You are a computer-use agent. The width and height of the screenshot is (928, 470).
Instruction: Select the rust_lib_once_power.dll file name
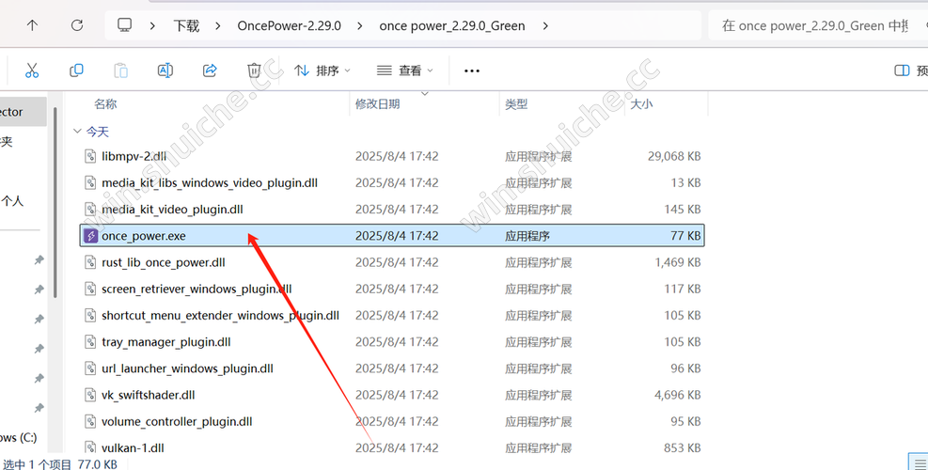164,262
